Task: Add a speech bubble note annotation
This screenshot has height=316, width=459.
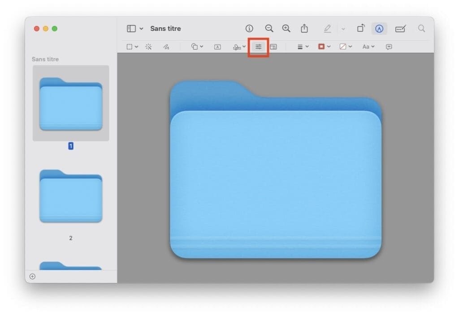Action: (389, 47)
